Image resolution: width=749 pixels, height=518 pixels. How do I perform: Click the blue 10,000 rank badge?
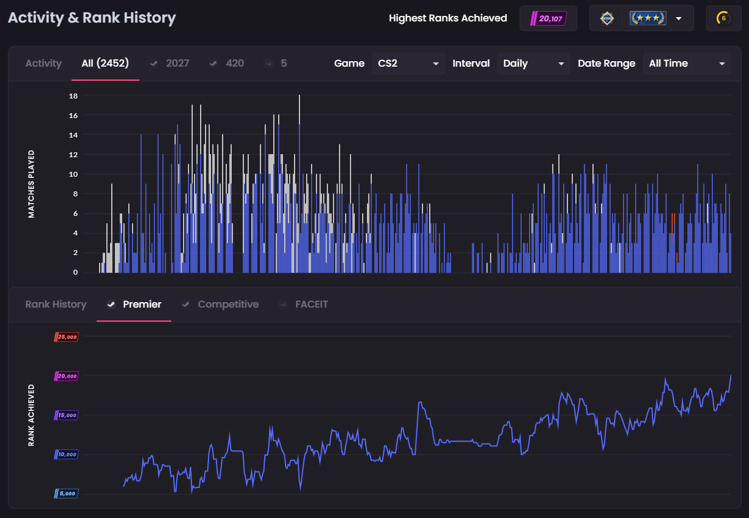(66, 454)
